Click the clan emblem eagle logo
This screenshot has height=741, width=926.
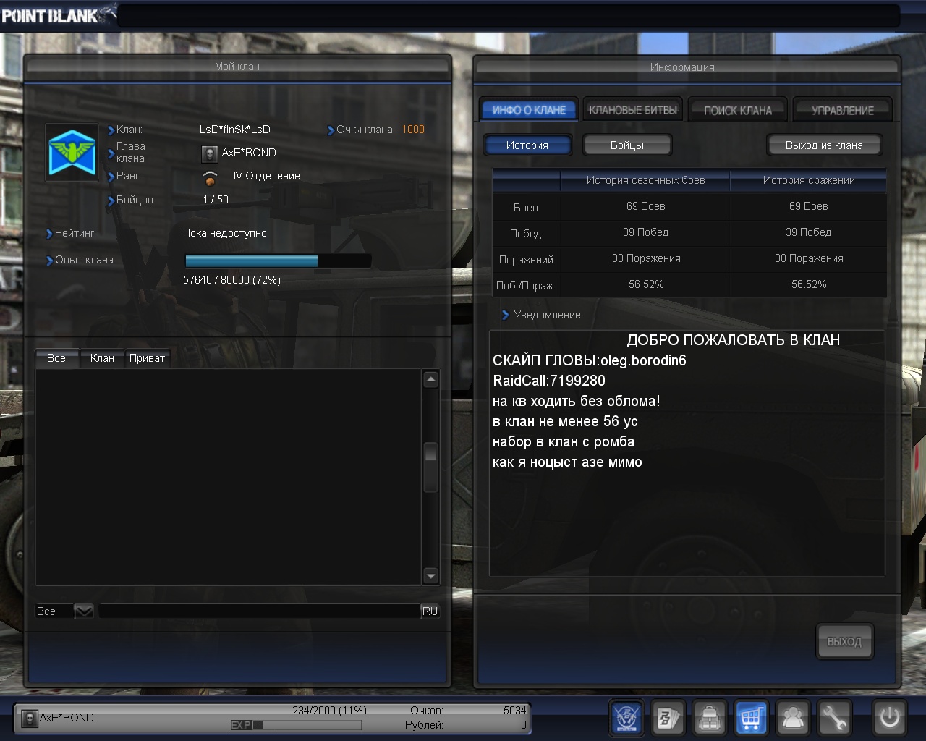pyautogui.click(x=72, y=153)
